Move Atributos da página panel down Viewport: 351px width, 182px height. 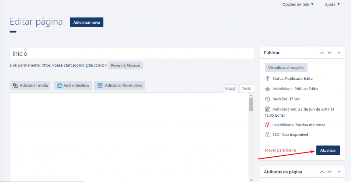click(x=329, y=172)
